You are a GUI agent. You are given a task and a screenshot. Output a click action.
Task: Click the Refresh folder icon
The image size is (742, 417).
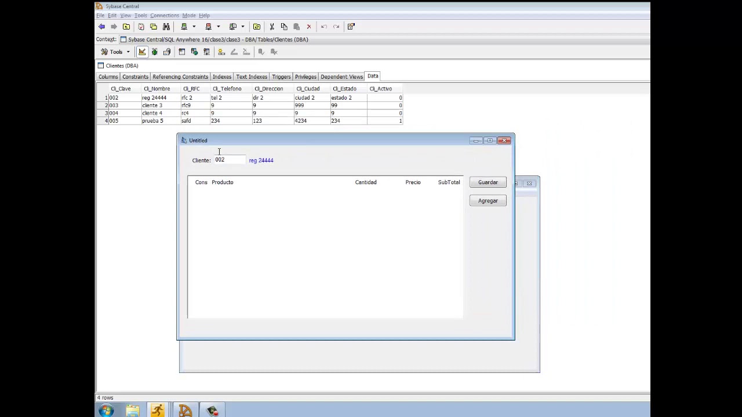[257, 27]
